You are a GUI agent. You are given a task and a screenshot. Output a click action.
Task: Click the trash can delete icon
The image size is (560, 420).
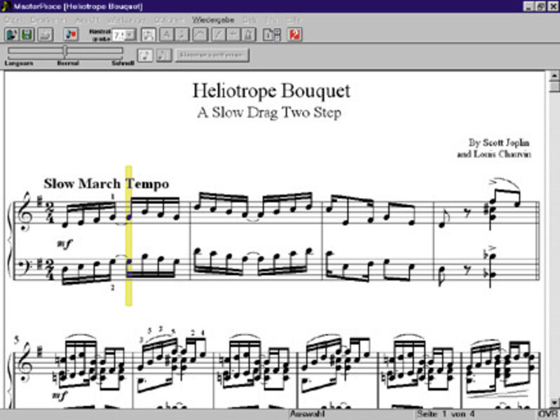(249, 34)
